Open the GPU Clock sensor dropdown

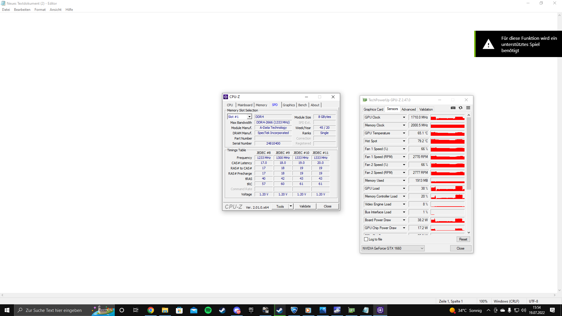[404, 117]
